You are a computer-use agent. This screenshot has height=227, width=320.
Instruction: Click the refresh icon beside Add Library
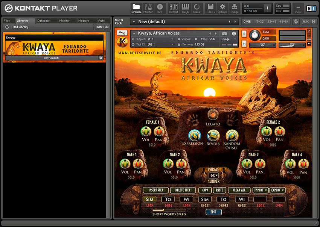pos(7,27)
